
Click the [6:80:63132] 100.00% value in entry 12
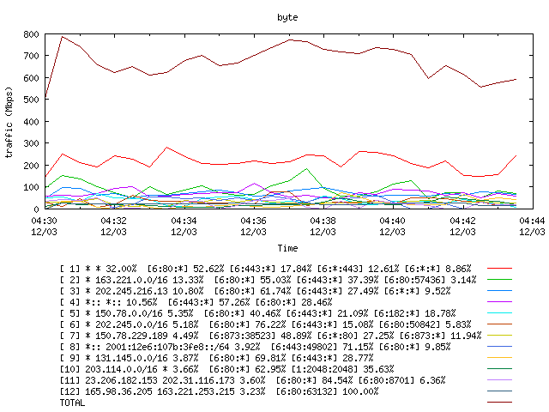328,391
